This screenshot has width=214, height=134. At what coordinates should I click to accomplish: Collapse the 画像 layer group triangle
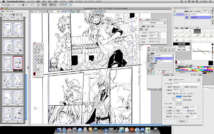click(x=148, y=54)
